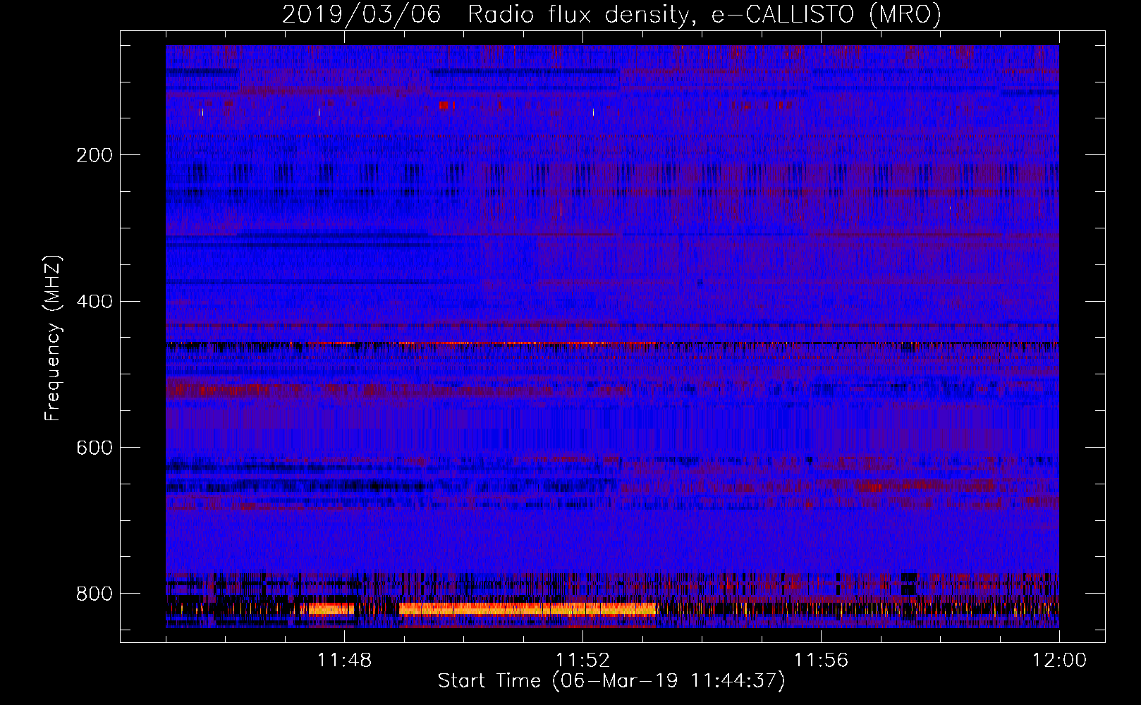Click the short yellow burst near 11:47

click(331, 609)
